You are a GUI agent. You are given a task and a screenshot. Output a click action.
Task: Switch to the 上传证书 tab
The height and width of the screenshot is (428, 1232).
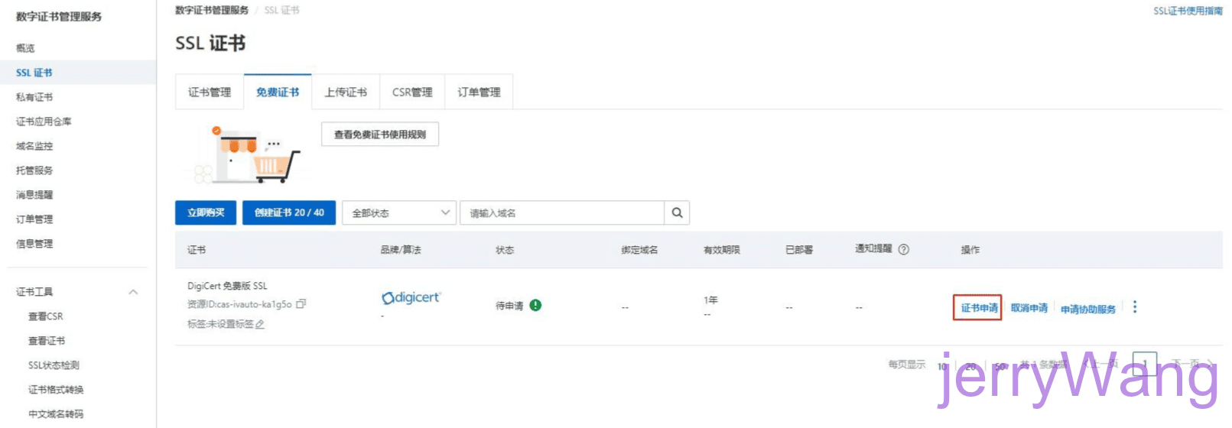(x=346, y=92)
